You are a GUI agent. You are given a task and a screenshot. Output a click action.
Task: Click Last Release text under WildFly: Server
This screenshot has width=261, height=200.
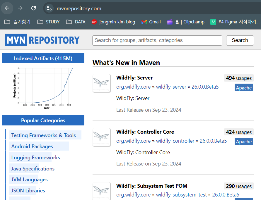click(149, 110)
